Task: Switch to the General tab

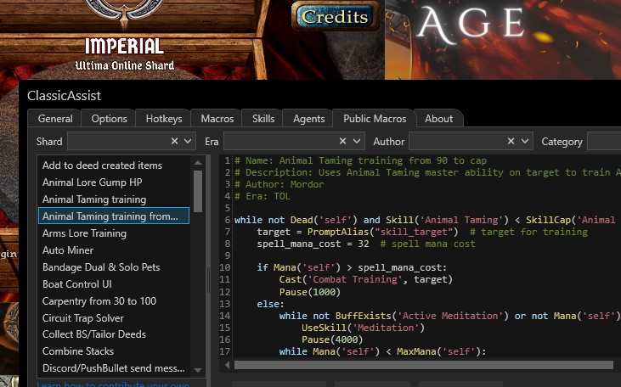Action: (x=55, y=119)
